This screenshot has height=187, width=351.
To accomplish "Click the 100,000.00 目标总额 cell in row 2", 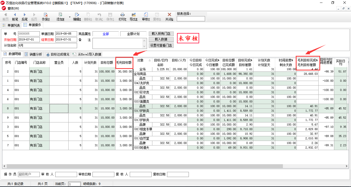I will coord(107,71).
